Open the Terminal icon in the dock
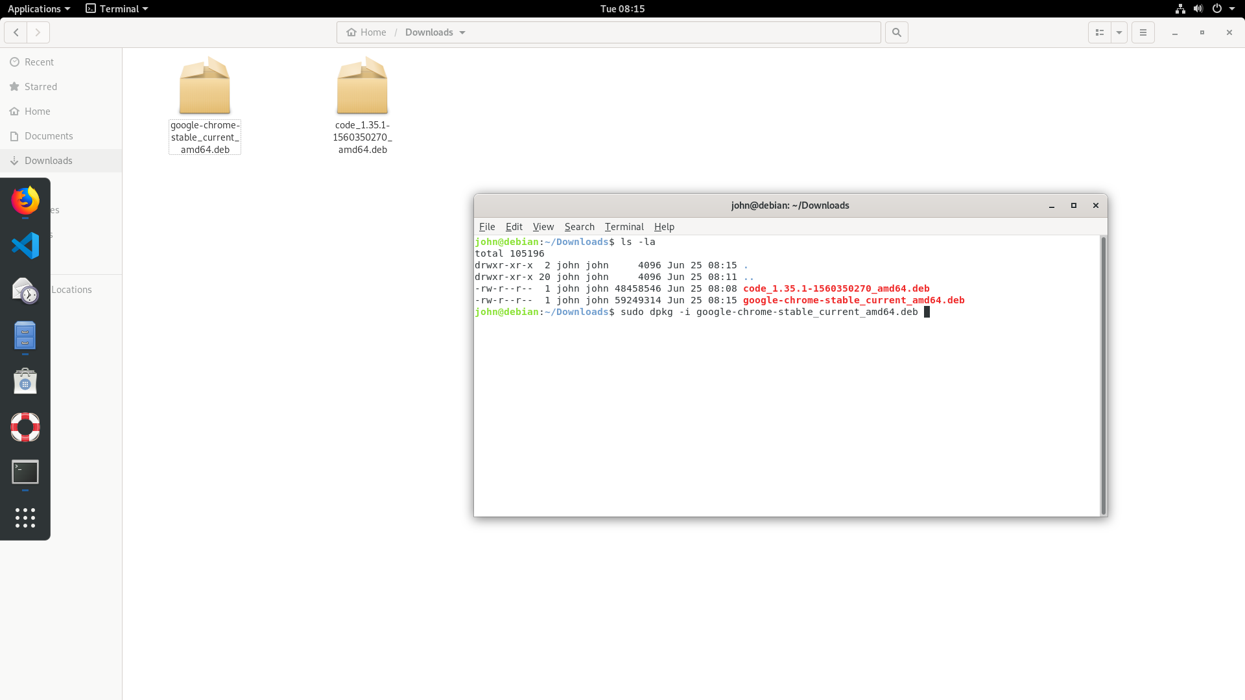The height and width of the screenshot is (700, 1245). click(x=25, y=472)
